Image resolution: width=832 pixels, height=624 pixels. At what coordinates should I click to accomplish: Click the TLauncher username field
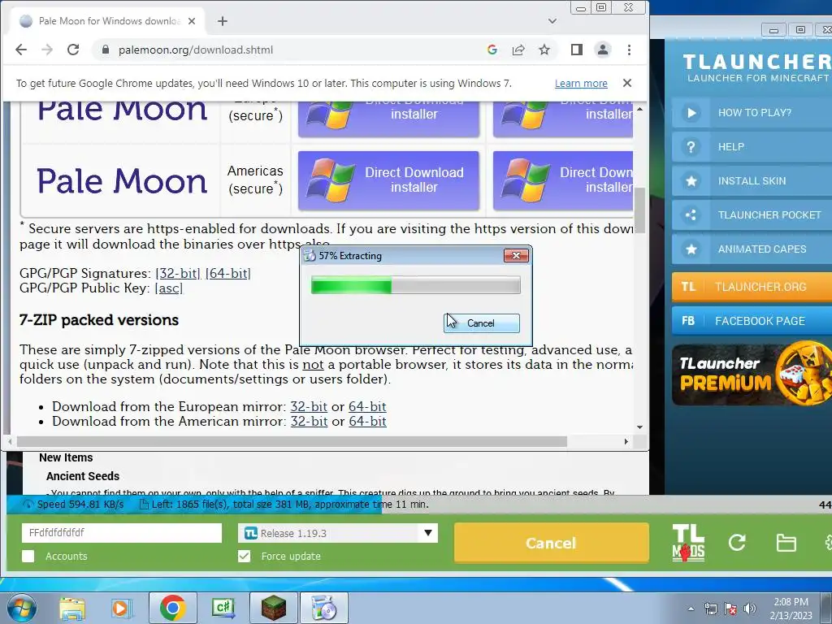122,533
